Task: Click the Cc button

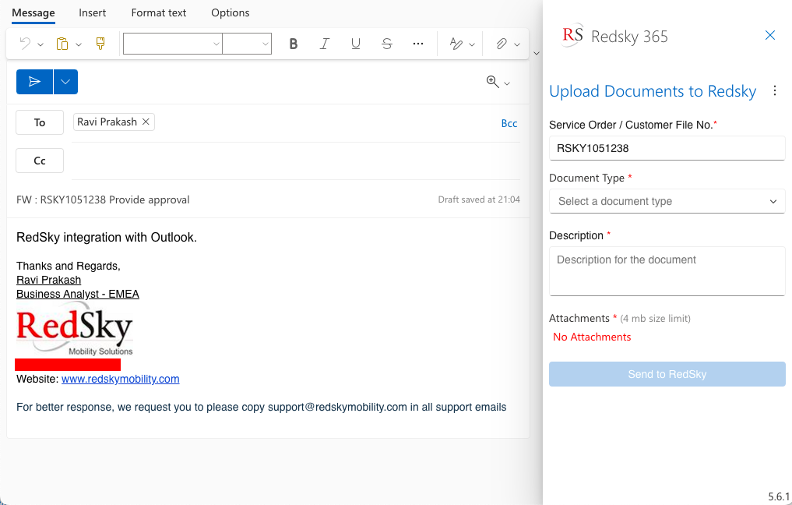Action: pos(40,161)
